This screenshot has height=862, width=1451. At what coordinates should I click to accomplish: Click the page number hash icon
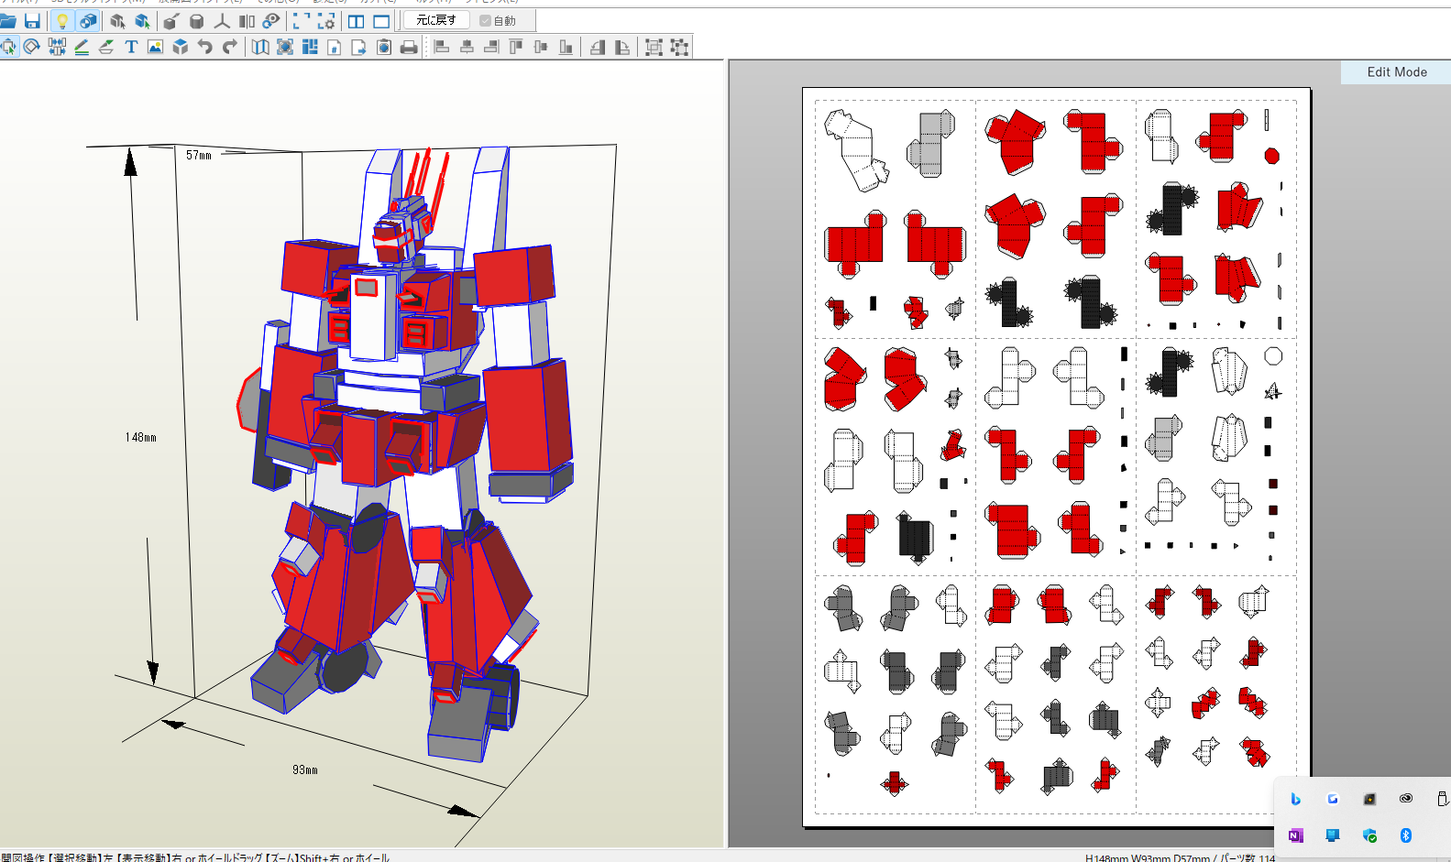pyautogui.click(x=335, y=47)
